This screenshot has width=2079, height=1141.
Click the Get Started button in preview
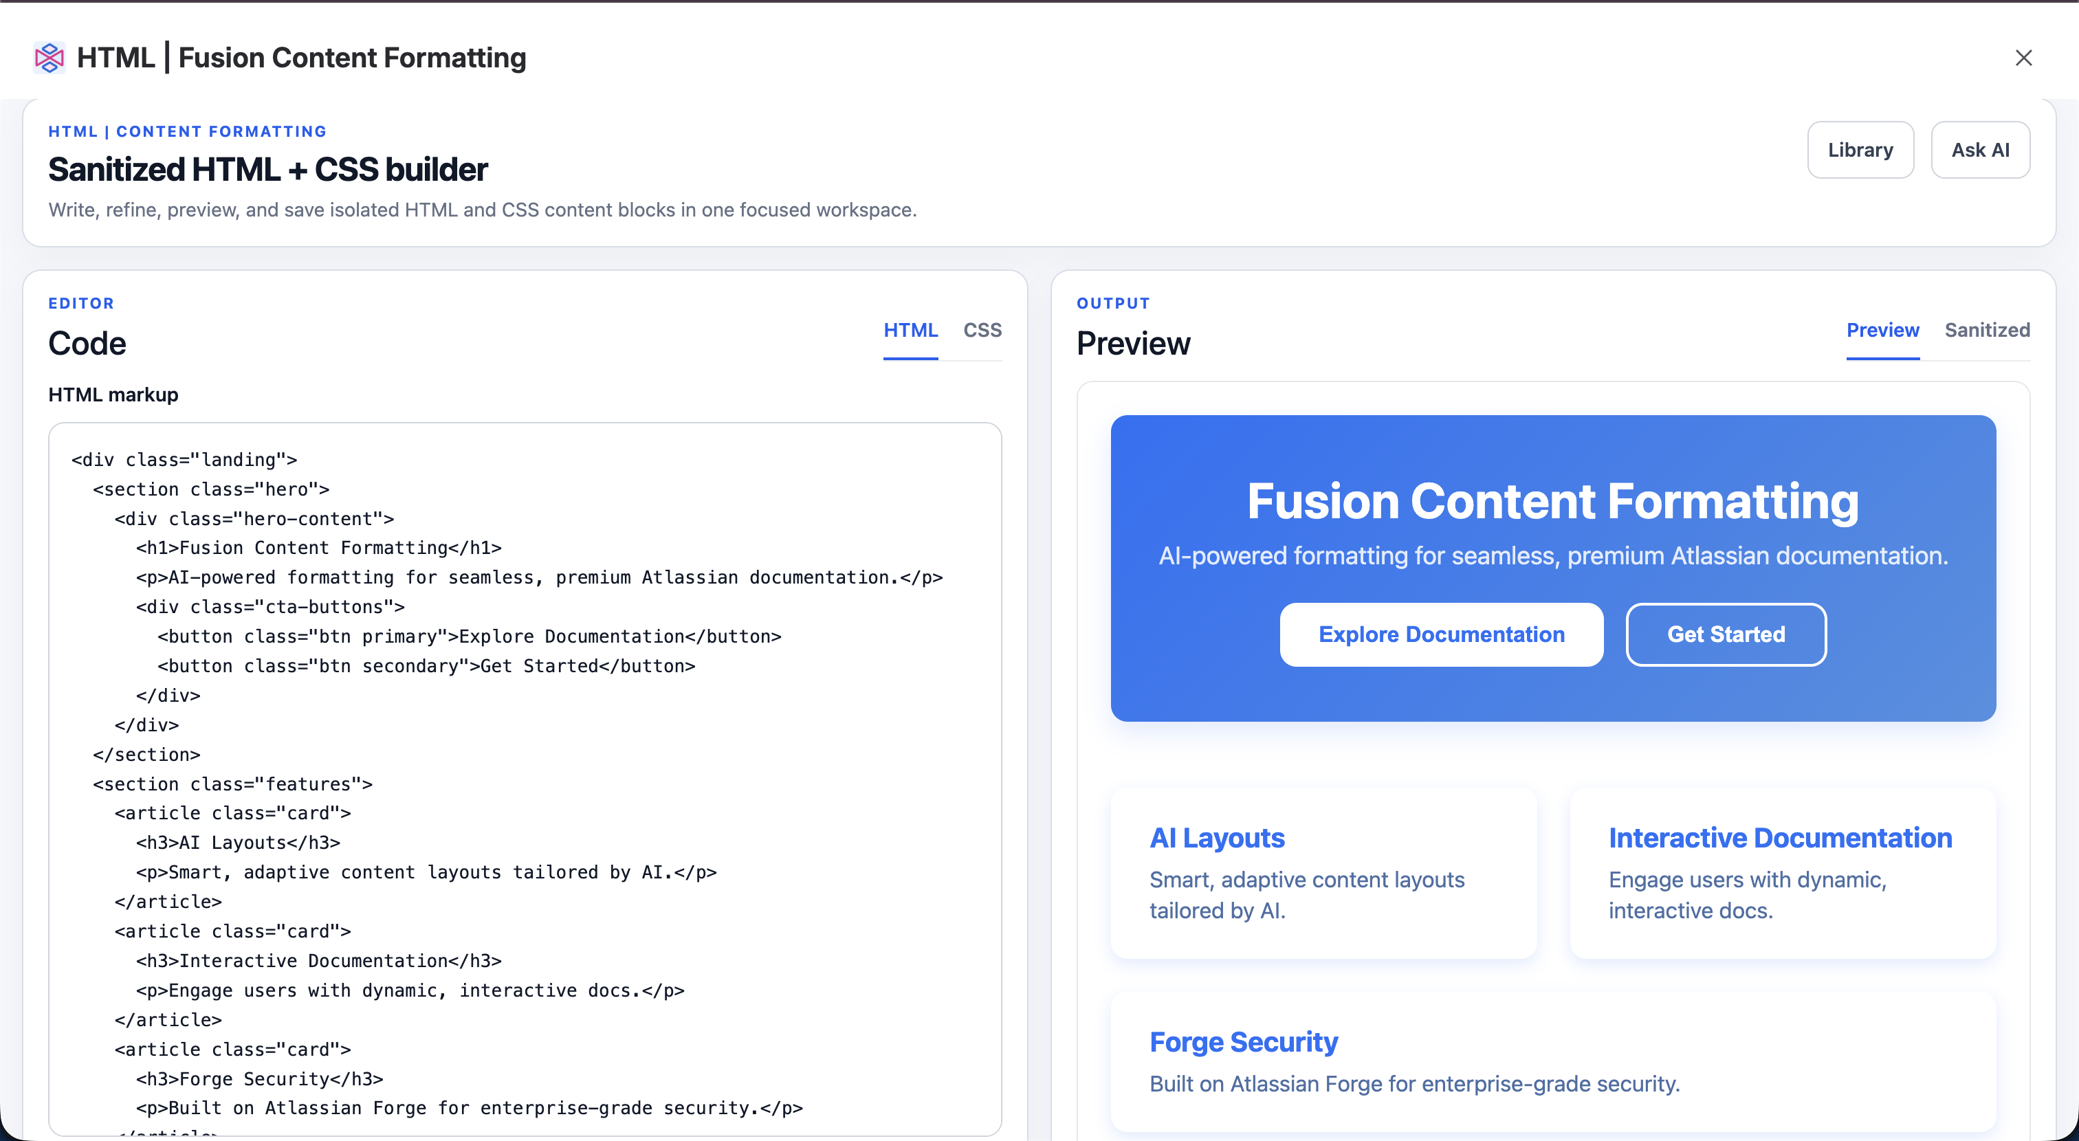pos(1726,634)
